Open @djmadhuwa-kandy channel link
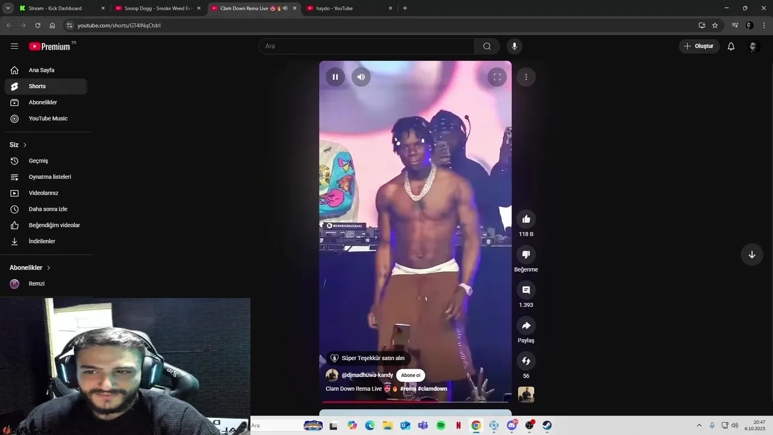 pyautogui.click(x=367, y=375)
